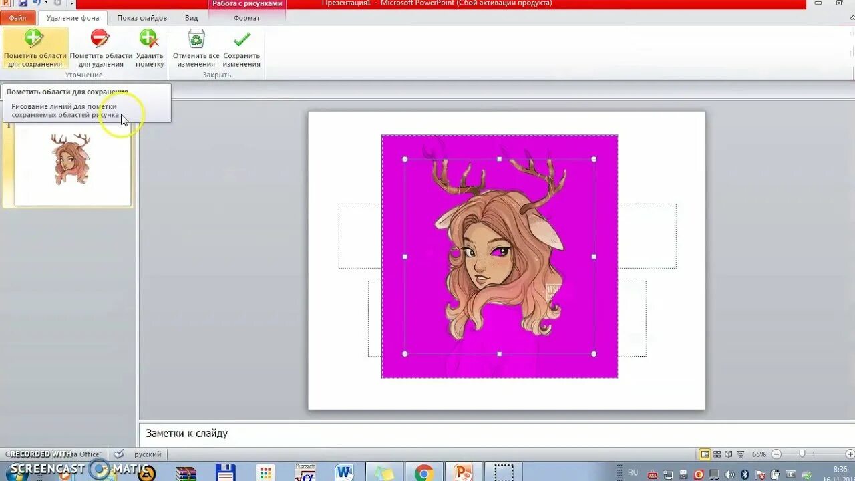The image size is (855, 481).
Task: Select slide 1 thumbnail in slides panel
Action: coord(73,164)
